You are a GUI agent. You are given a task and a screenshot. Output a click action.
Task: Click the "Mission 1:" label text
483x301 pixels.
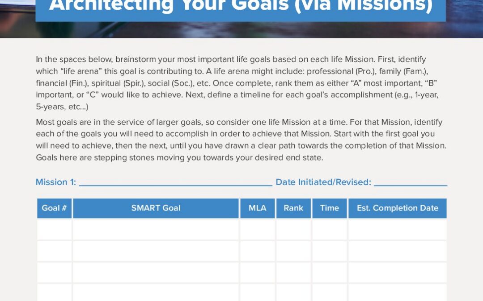pos(56,182)
